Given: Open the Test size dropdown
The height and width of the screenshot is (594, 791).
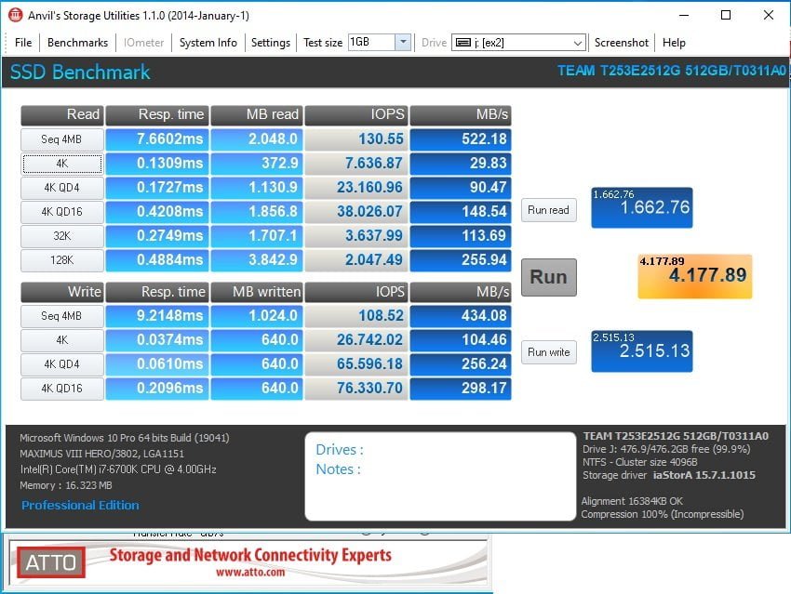Looking at the screenshot, I should pyautogui.click(x=402, y=43).
